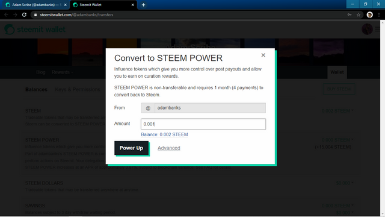Switch to Balances tab
The image size is (385, 217).
click(36, 89)
